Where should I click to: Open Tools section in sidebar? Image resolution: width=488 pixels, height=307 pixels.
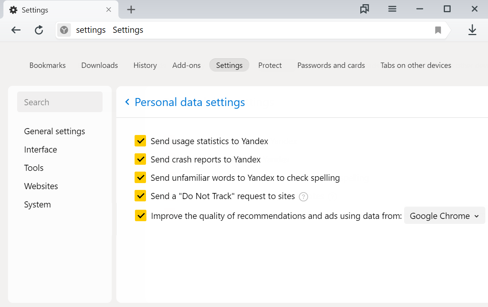(x=34, y=168)
